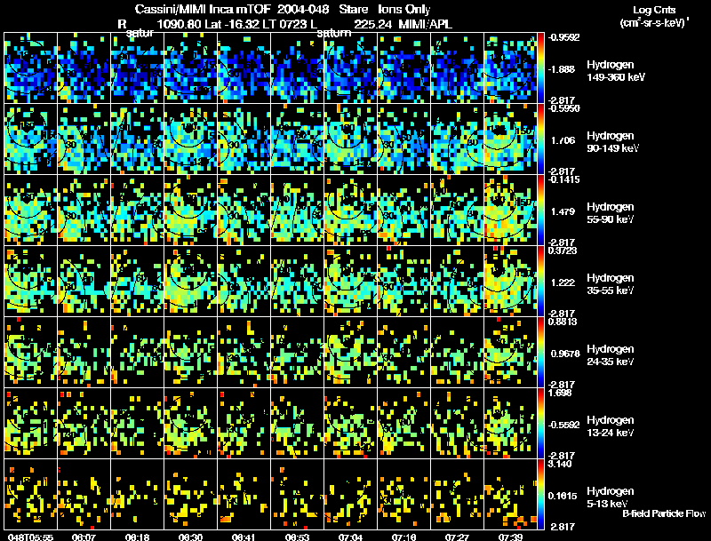
Task: Click the '3.140' colorbar maximum value
Action: [561, 464]
